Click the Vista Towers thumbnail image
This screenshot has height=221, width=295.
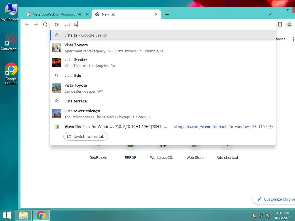pyautogui.click(x=57, y=48)
